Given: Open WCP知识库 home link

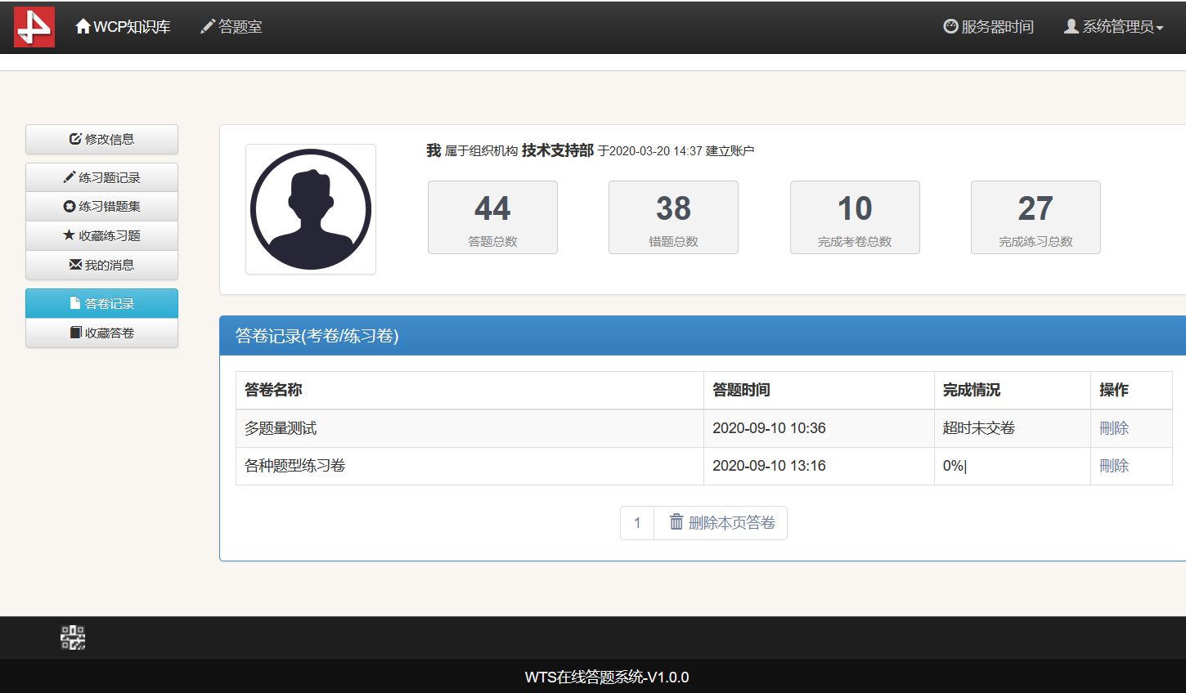Looking at the screenshot, I should (x=123, y=27).
